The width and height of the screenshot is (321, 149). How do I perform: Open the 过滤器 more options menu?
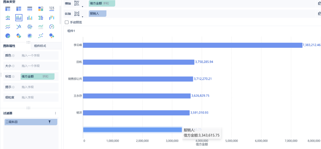tap(56, 113)
